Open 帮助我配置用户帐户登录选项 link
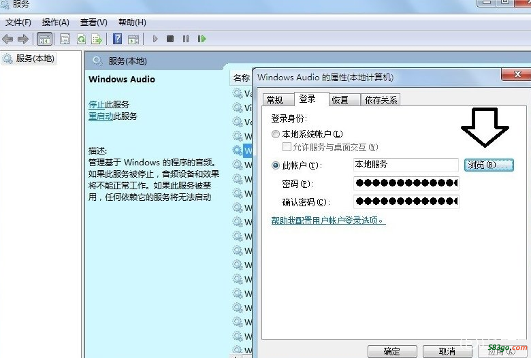This screenshot has height=358, width=531. 329,221
